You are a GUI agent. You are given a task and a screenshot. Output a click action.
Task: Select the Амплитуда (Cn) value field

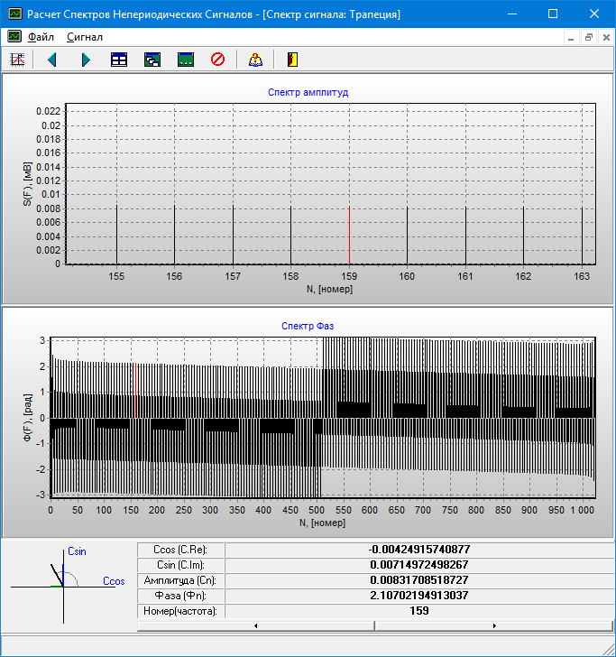point(418,579)
